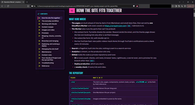
Task: Bookmark this page with the bookmark icon
Action: point(28,6)
